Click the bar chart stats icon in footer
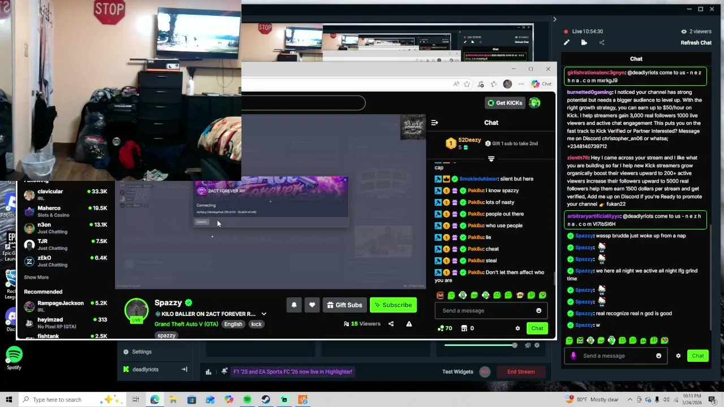Viewport: 724px width, 407px height. [209, 372]
